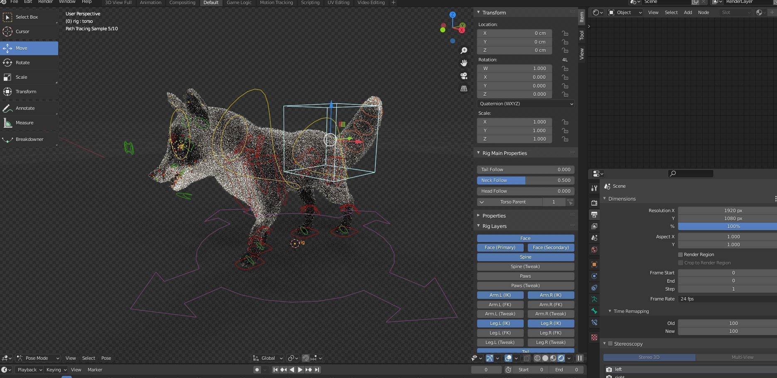
Task: Open the UV Editing workspace tab
Action: pyautogui.click(x=338, y=2)
